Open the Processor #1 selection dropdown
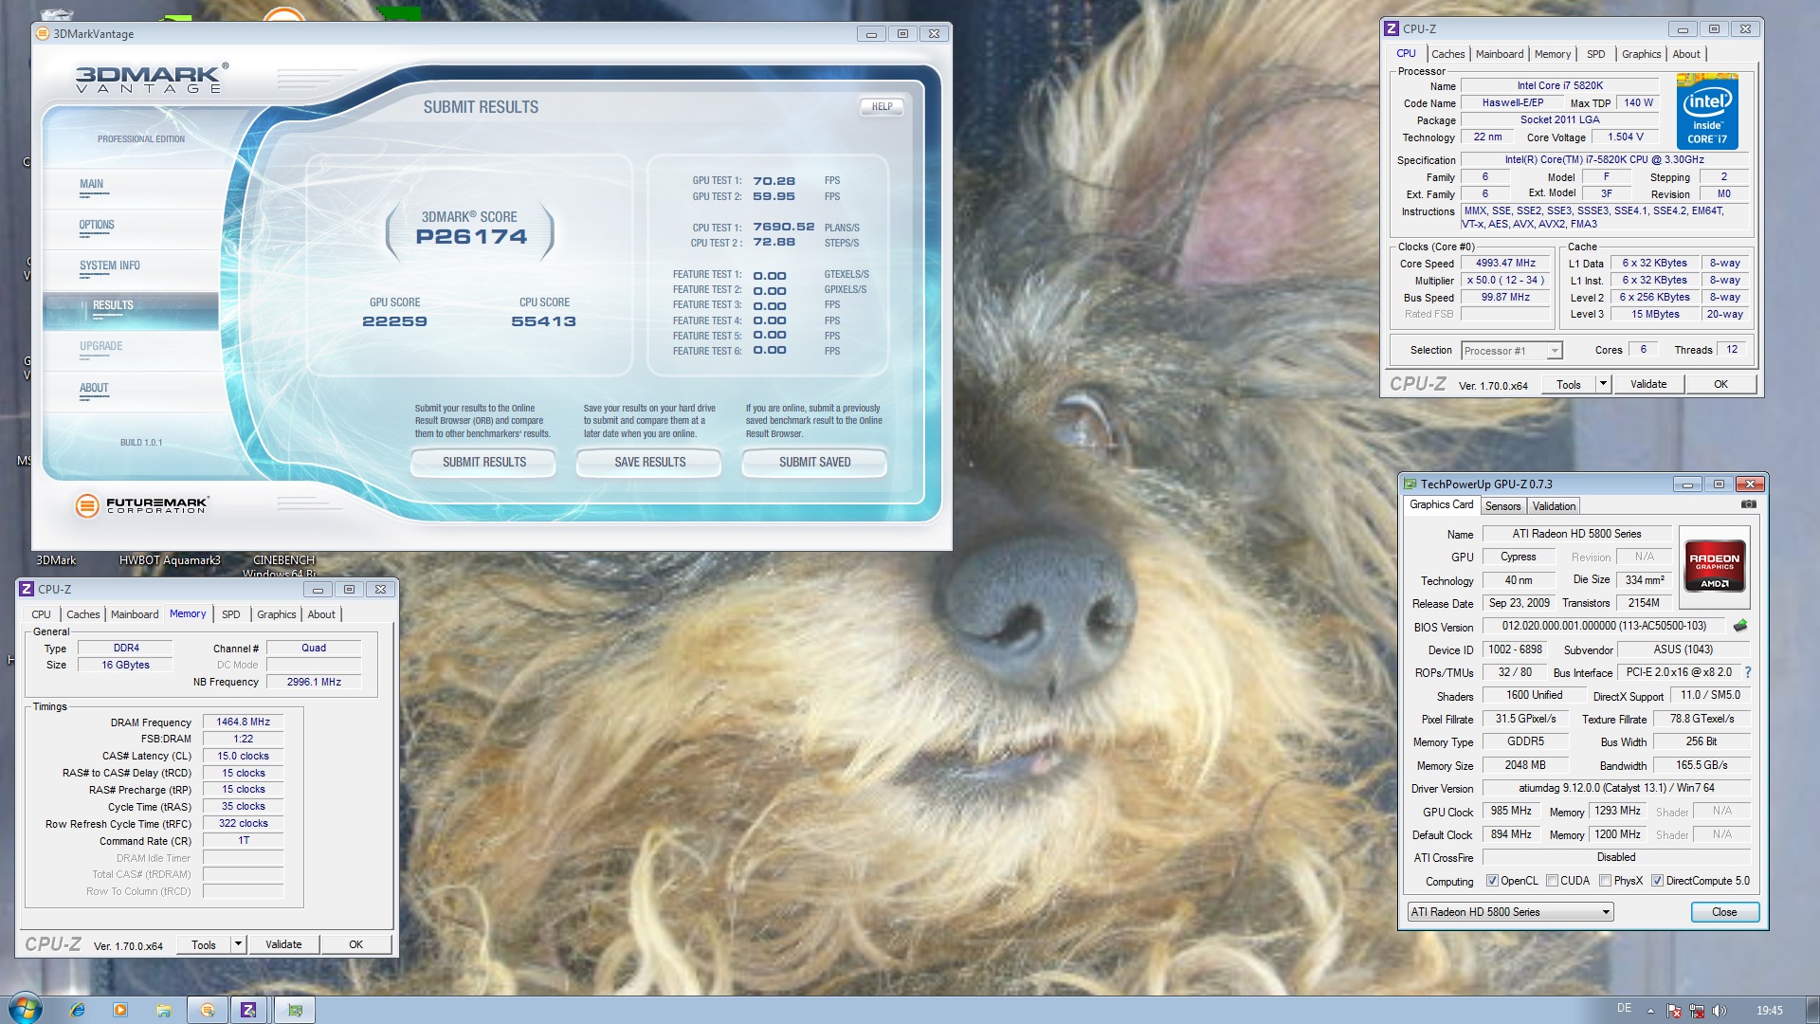Viewport: 1820px width, 1024px height. click(x=1511, y=351)
